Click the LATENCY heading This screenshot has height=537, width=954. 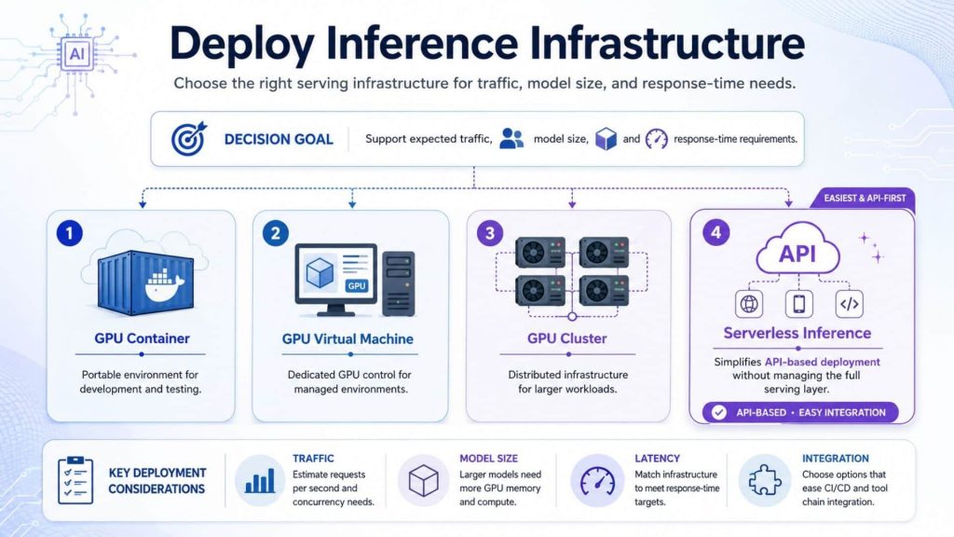657,459
